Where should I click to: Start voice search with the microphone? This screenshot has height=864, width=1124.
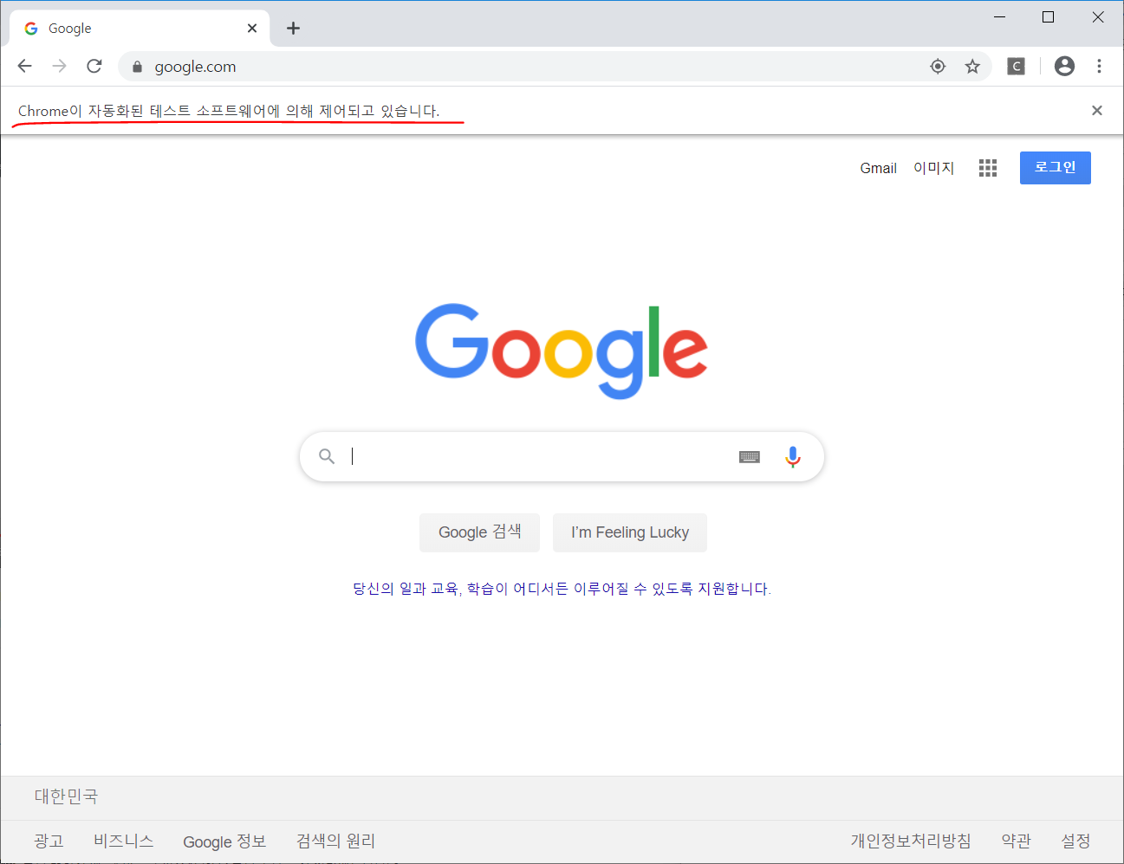792,456
